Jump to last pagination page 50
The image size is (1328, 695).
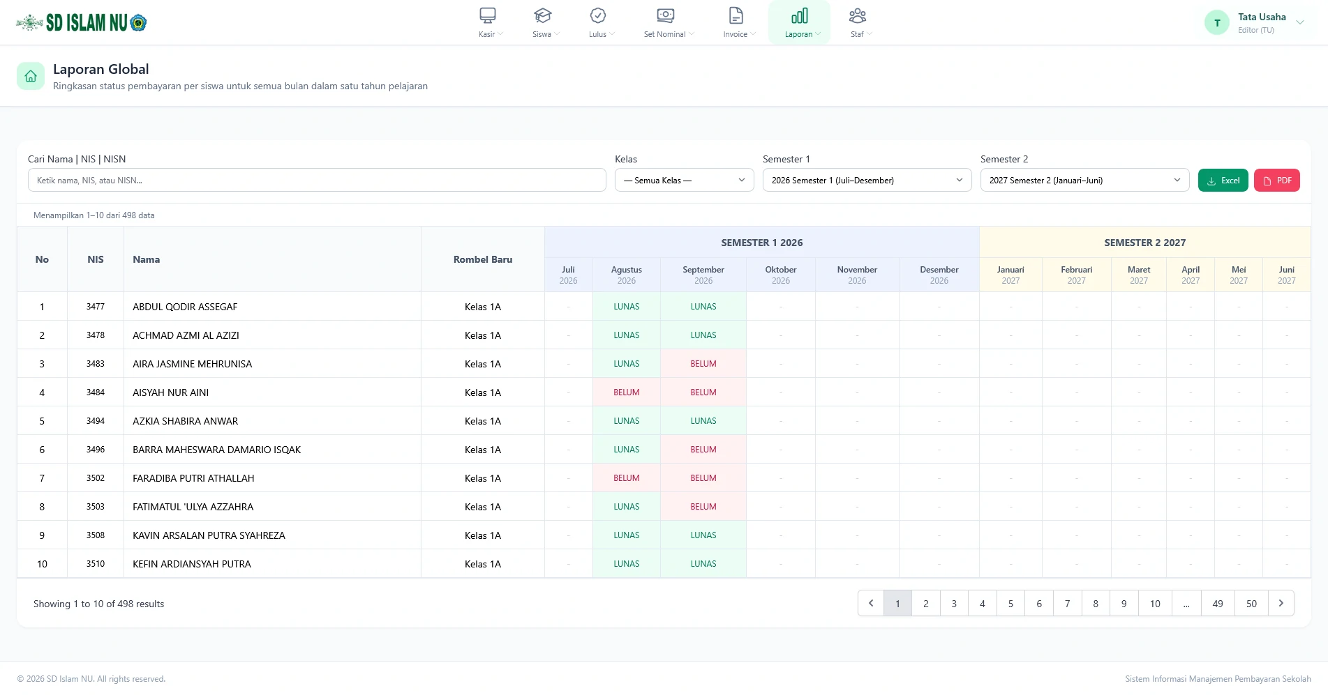click(1251, 604)
